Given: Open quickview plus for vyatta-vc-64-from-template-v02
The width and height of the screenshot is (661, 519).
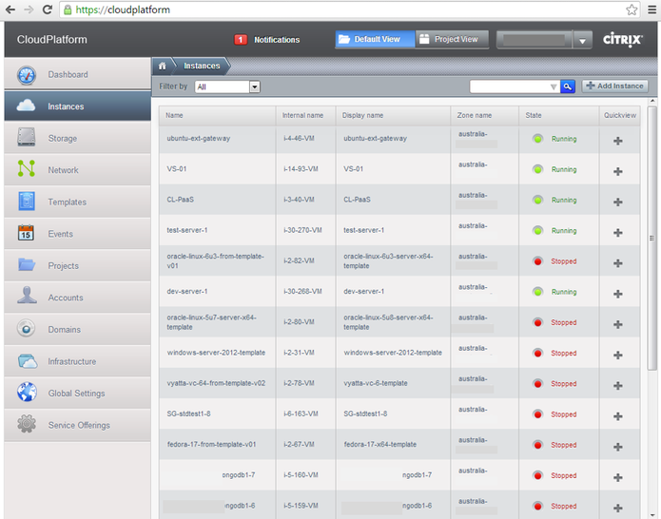Looking at the screenshot, I should pyautogui.click(x=618, y=386).
